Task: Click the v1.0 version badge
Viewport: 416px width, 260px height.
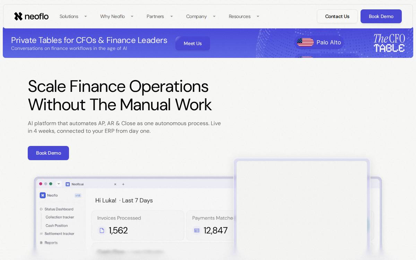Action: coord(78,196)
